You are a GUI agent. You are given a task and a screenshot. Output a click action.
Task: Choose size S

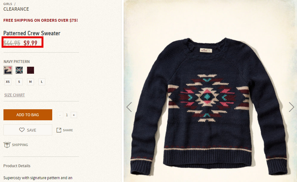coord(19,82)
